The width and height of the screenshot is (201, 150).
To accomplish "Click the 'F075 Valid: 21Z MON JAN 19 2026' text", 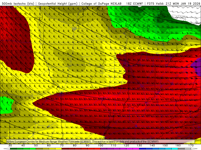I will click(x=174, y=3).
